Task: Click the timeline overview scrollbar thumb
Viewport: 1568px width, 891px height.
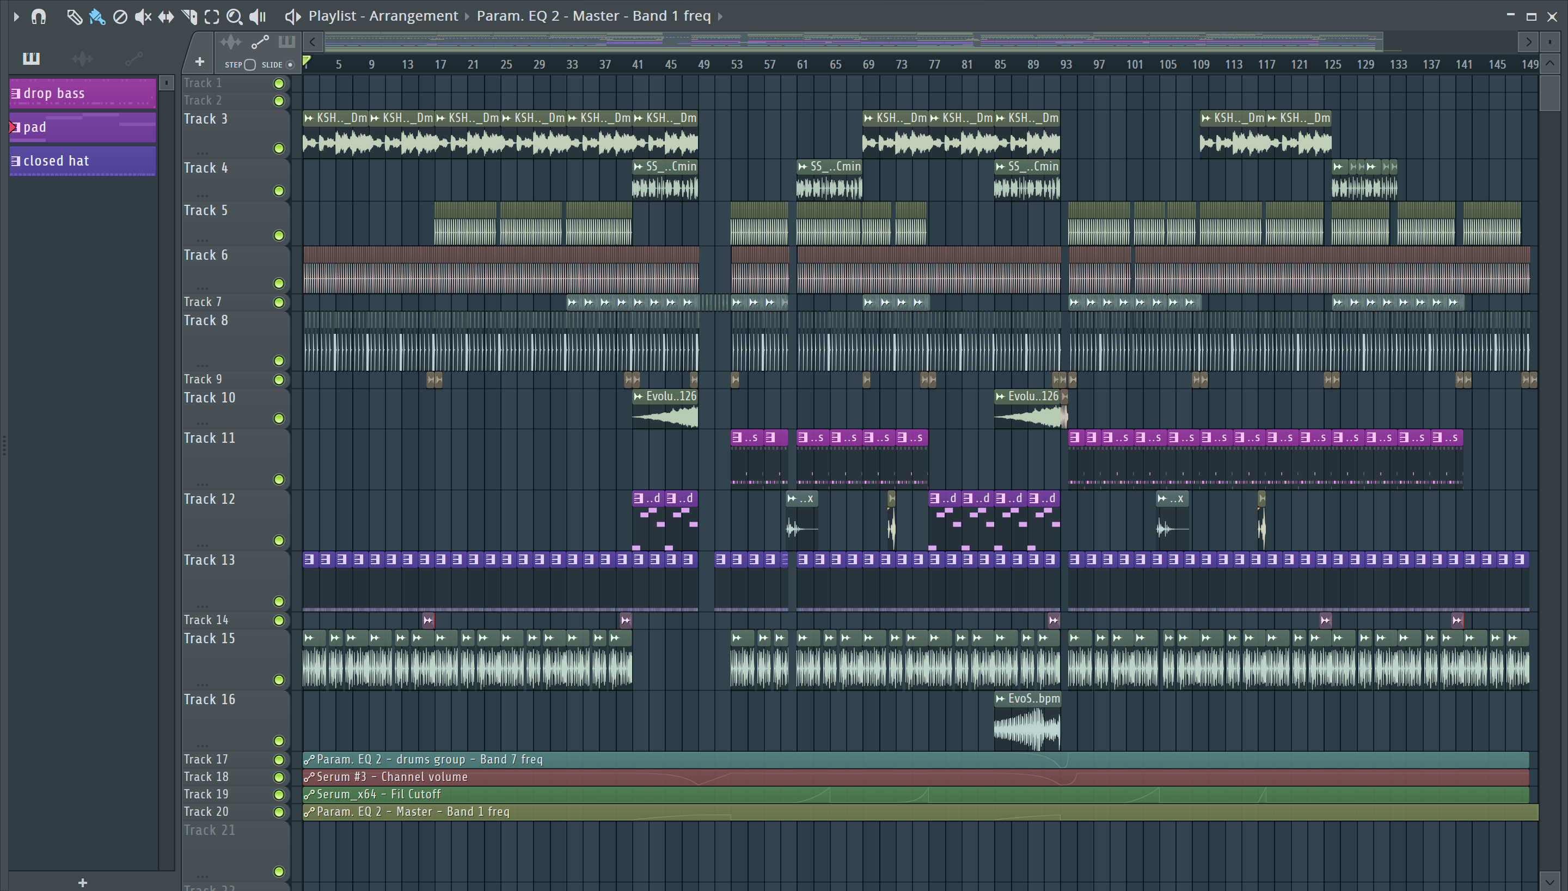Action: (854, 41)
